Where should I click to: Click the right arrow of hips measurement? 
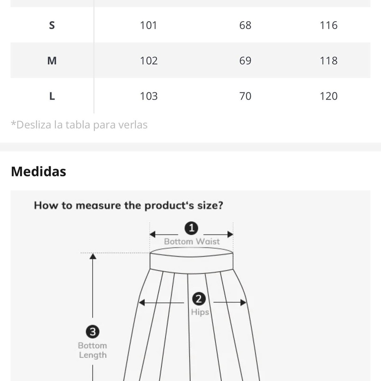click(x=243, y=302)
